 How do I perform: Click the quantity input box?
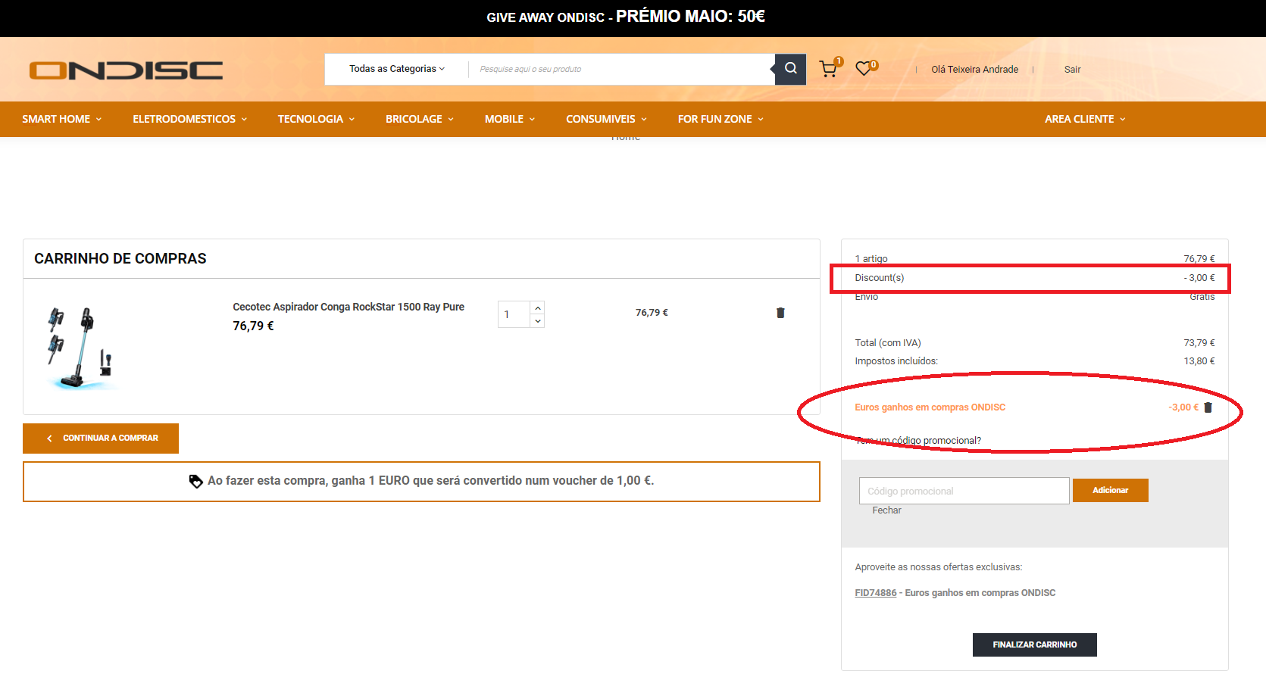click(x=514, y=314)
